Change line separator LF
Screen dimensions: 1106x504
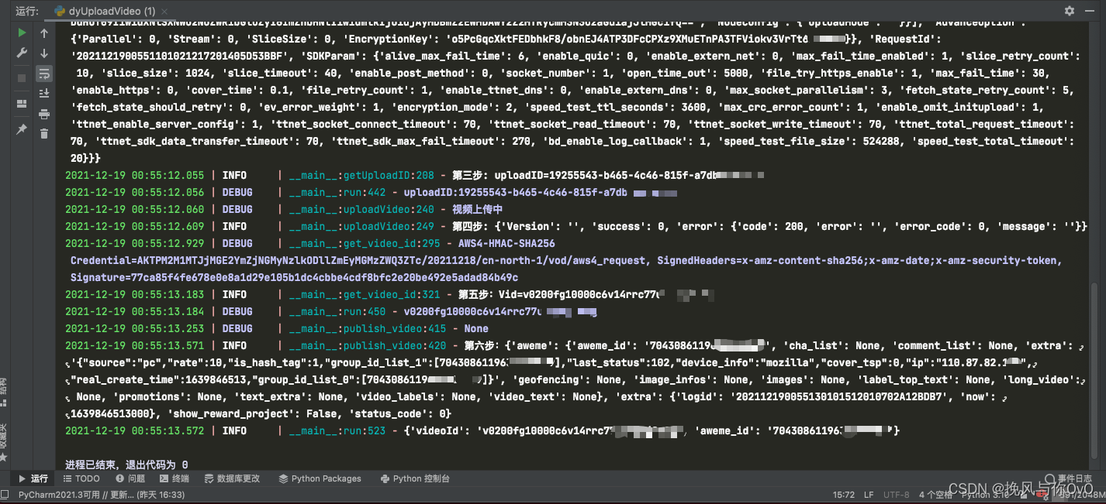[x=869, y=495]
